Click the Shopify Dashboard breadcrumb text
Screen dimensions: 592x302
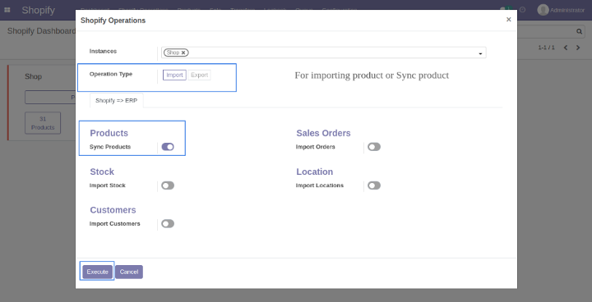42,31
